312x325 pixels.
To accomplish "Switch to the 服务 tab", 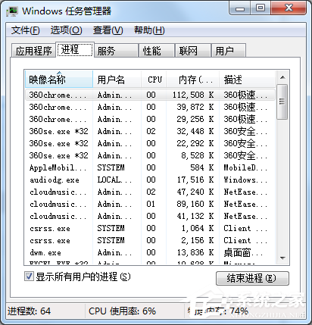I will [x=116, y=51].
